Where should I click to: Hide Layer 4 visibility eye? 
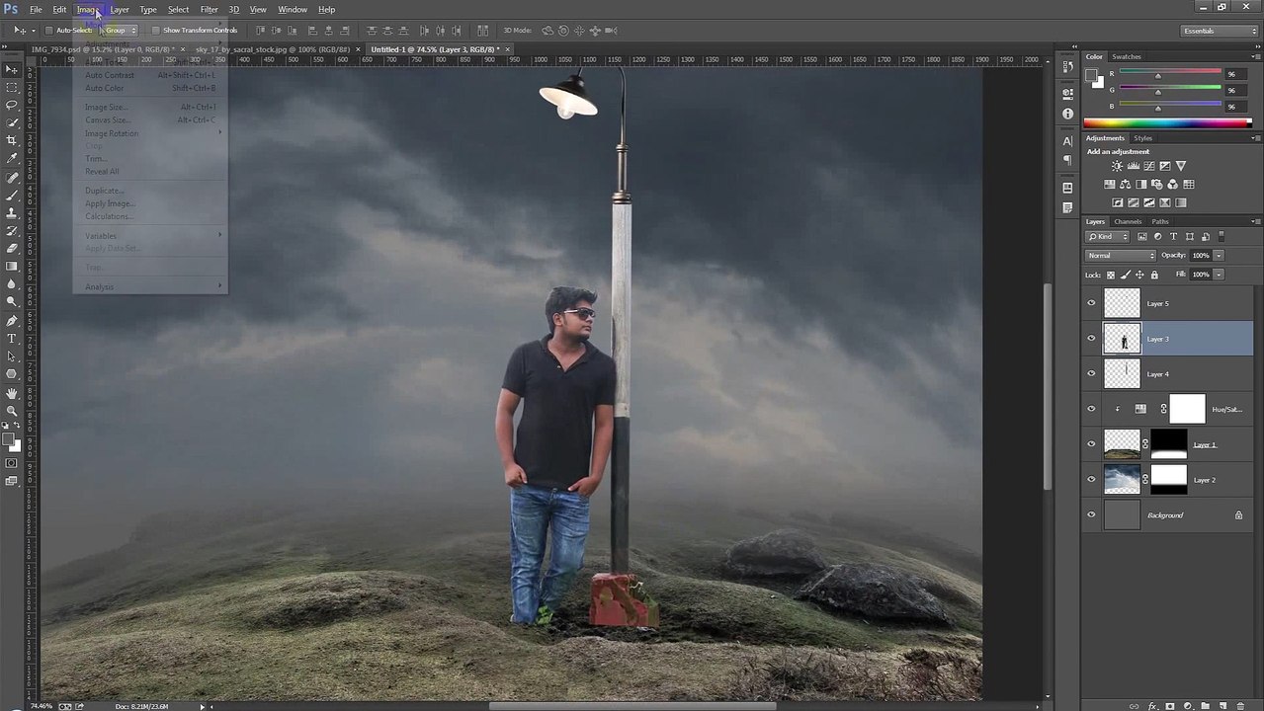(1091, 374)
